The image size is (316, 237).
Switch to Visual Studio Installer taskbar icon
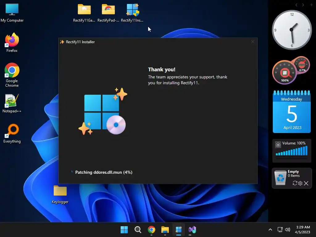pos(192,230)
